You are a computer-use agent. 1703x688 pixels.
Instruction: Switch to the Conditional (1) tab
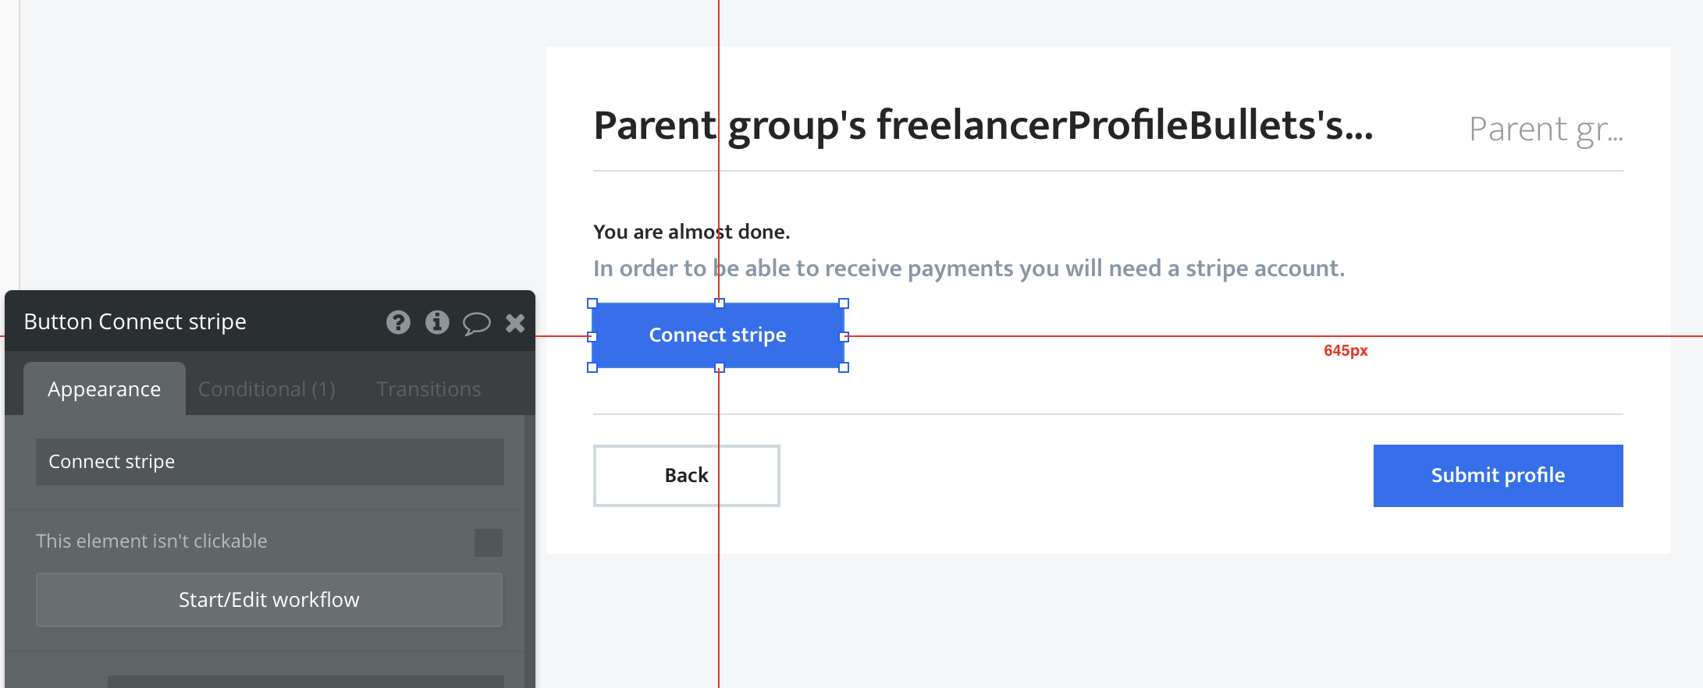[267, 389]
